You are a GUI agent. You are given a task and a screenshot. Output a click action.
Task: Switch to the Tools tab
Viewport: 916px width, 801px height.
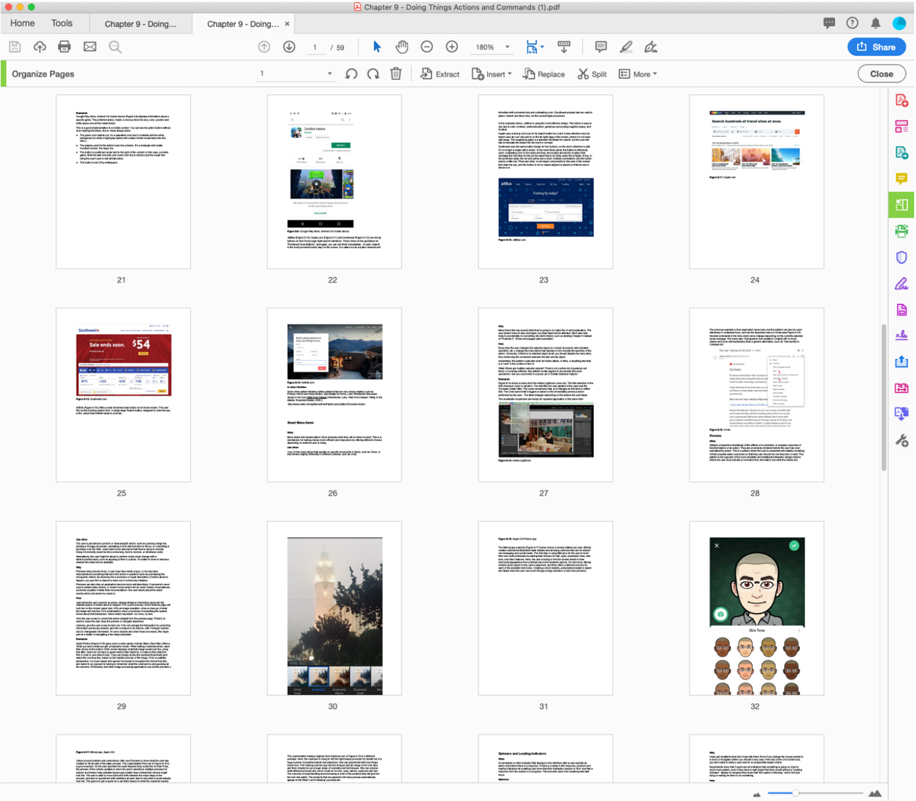click(x=61, y=23)
